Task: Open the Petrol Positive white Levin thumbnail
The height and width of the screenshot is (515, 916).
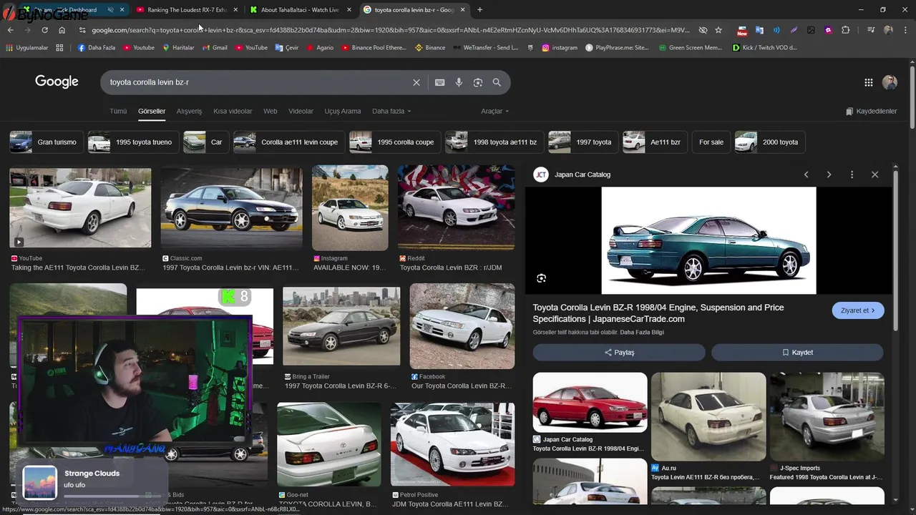Action: click(x=452, y=444)
